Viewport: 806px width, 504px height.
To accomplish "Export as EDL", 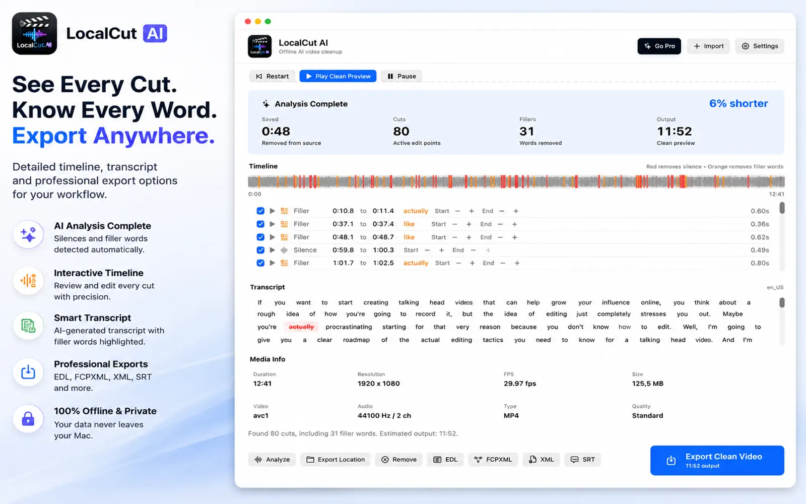I will tap(445, 460).
